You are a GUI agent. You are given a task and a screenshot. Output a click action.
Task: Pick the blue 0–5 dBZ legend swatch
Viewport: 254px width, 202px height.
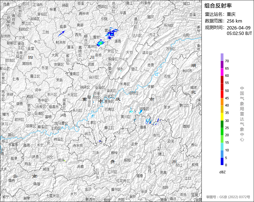[x=222, y=162]
